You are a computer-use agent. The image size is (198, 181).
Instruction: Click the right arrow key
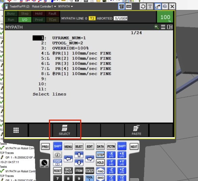[90, 159]
